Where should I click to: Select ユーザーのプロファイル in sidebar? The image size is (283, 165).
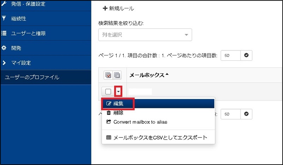pos(46,77)
